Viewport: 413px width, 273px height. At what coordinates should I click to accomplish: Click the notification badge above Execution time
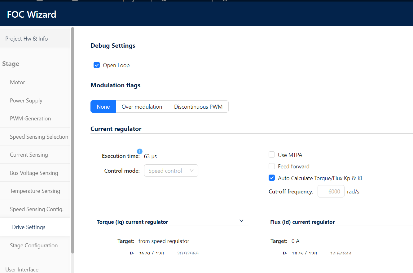[140, 151]
